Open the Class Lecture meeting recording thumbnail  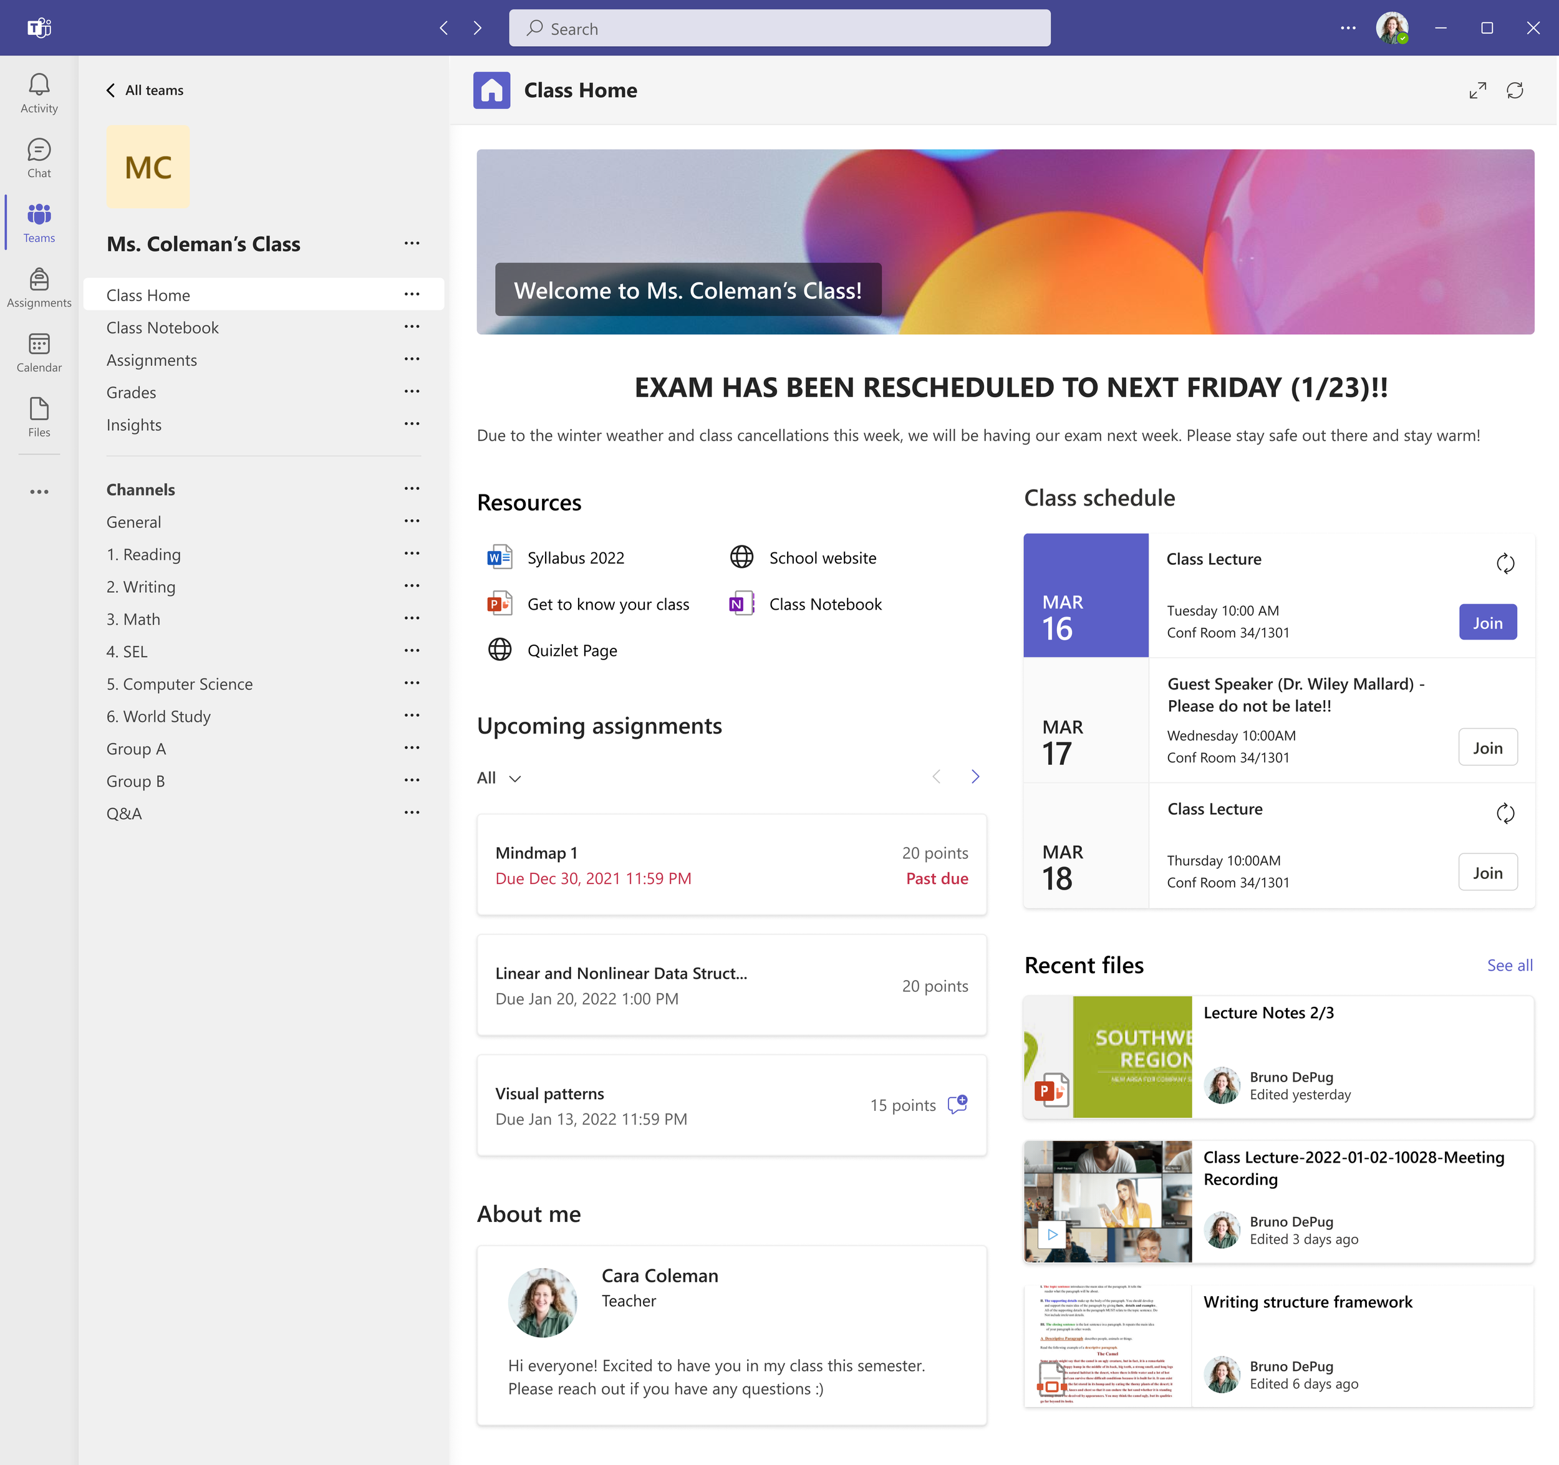(x=1108, y=1201)
